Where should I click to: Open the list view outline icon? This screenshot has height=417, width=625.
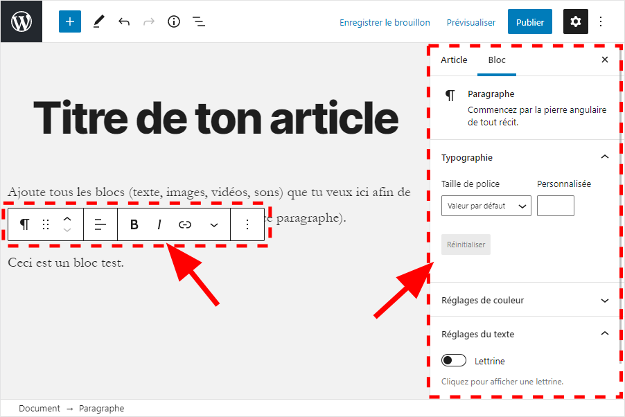click(199, 21)
